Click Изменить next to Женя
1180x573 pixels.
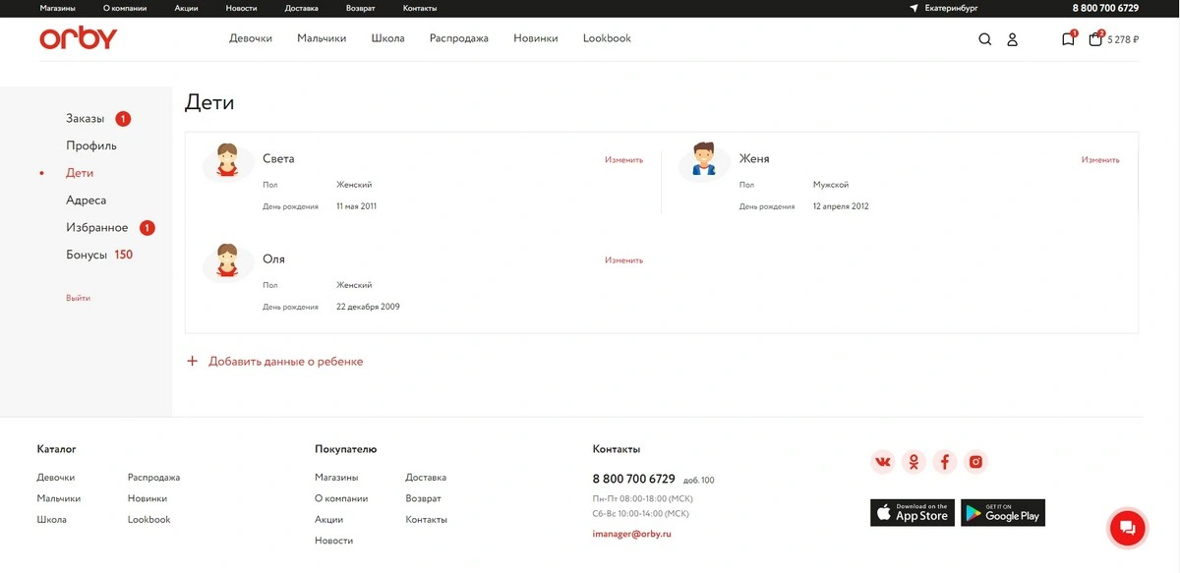coord(1100,159)
